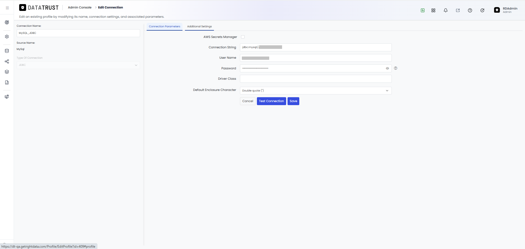Click the DataTrust shield logo

click(x=23, y=8)
